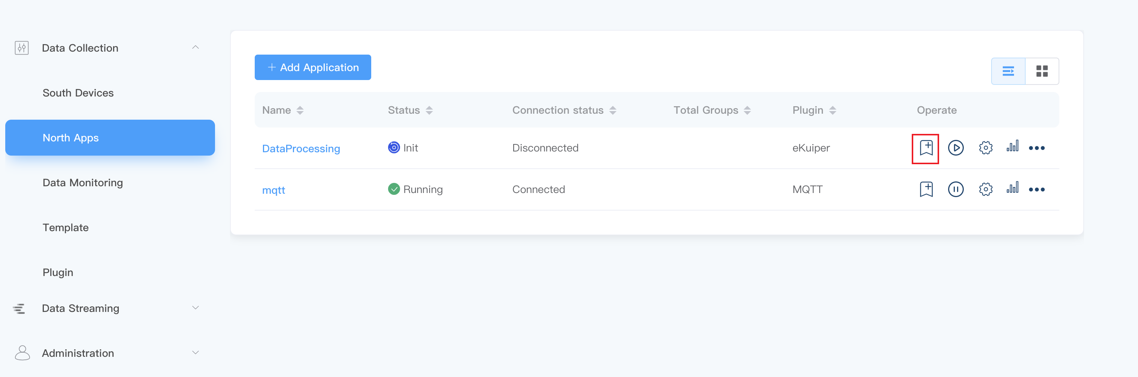Image resolution: width=1138 pixels, height=377 pixels.
Task: Collapse the Data Collection section
Action: [x=196, y=47]
